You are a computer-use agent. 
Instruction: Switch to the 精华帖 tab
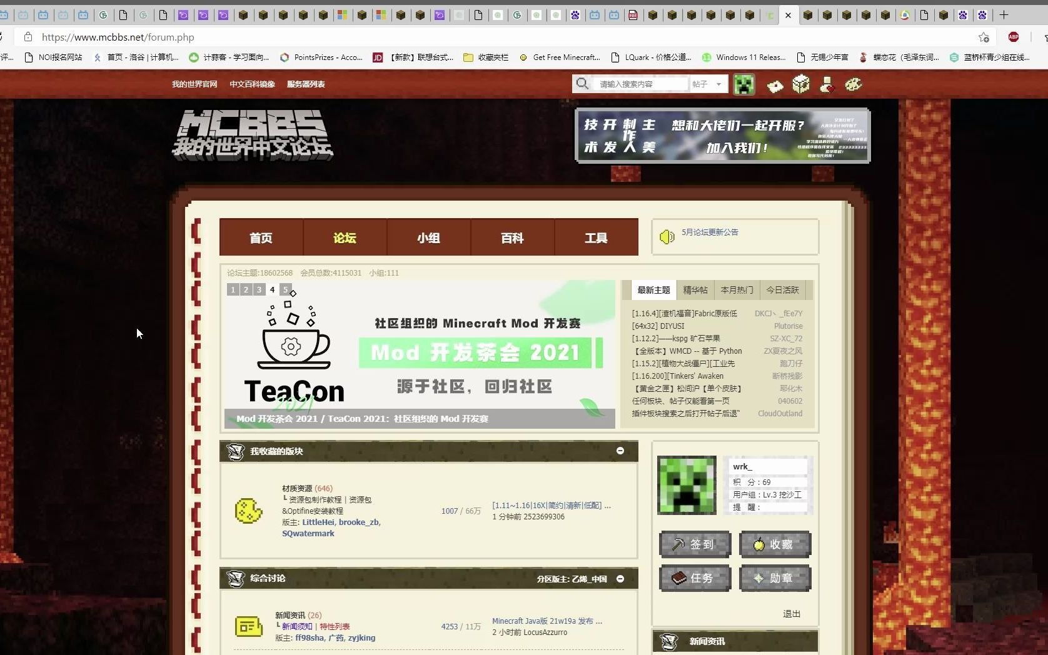click(x=695, y=289)
